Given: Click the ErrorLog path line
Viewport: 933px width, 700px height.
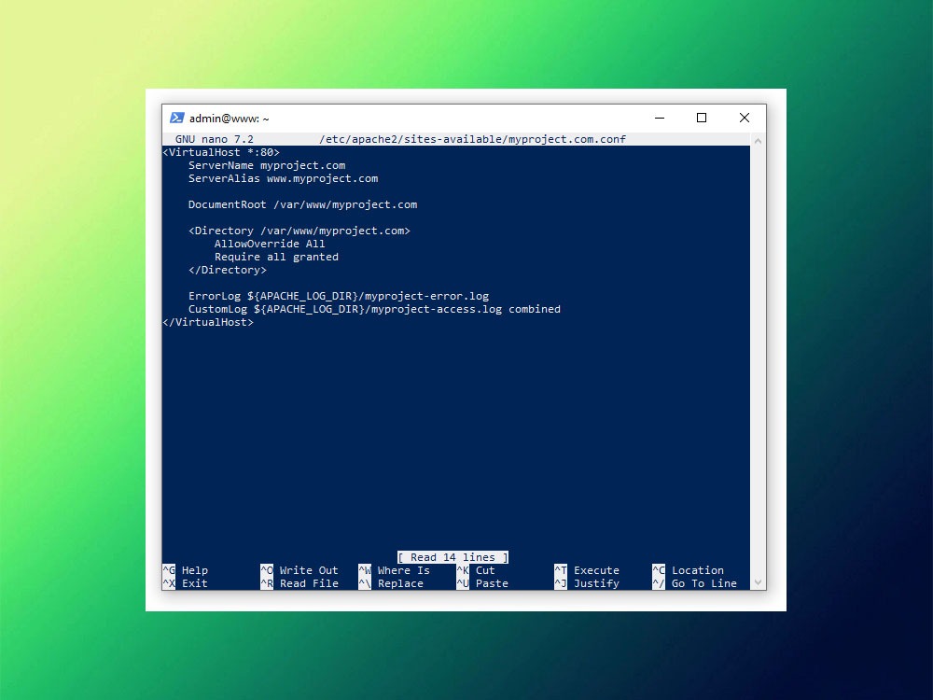Looking at the screenshot, I should tap(338, 296).
